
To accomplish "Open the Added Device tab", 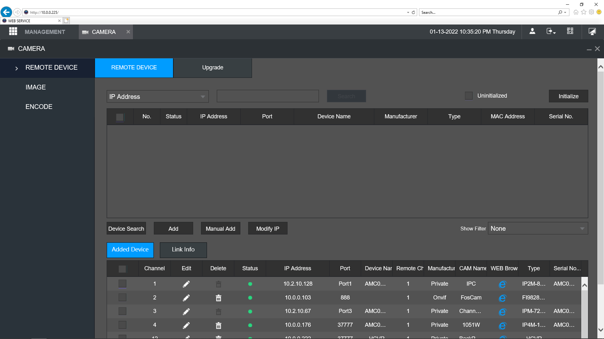I will tap(130, 250).
